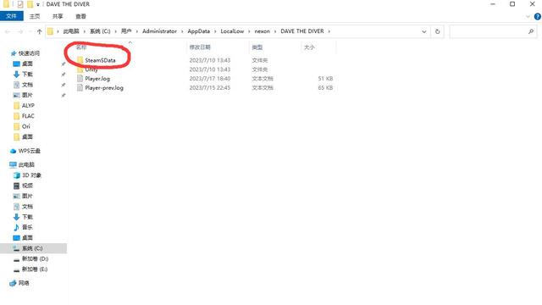The width and height of the screenshot is (542, 305).
Task: Switch to the 共享 ribbon tab
Action: (58, 16)
